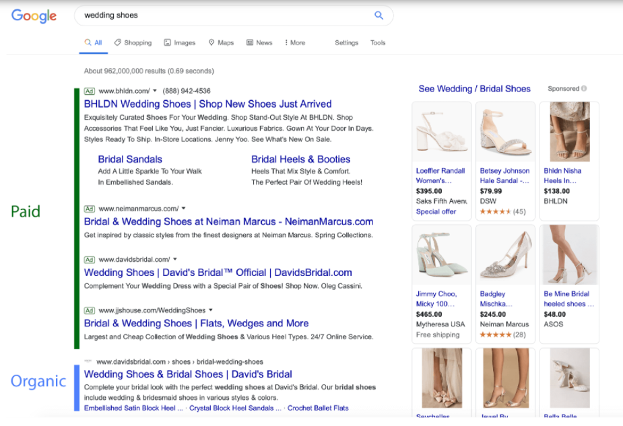Expand the More search options menu
This screenshot has height=426, width=623.
point(295,42)
